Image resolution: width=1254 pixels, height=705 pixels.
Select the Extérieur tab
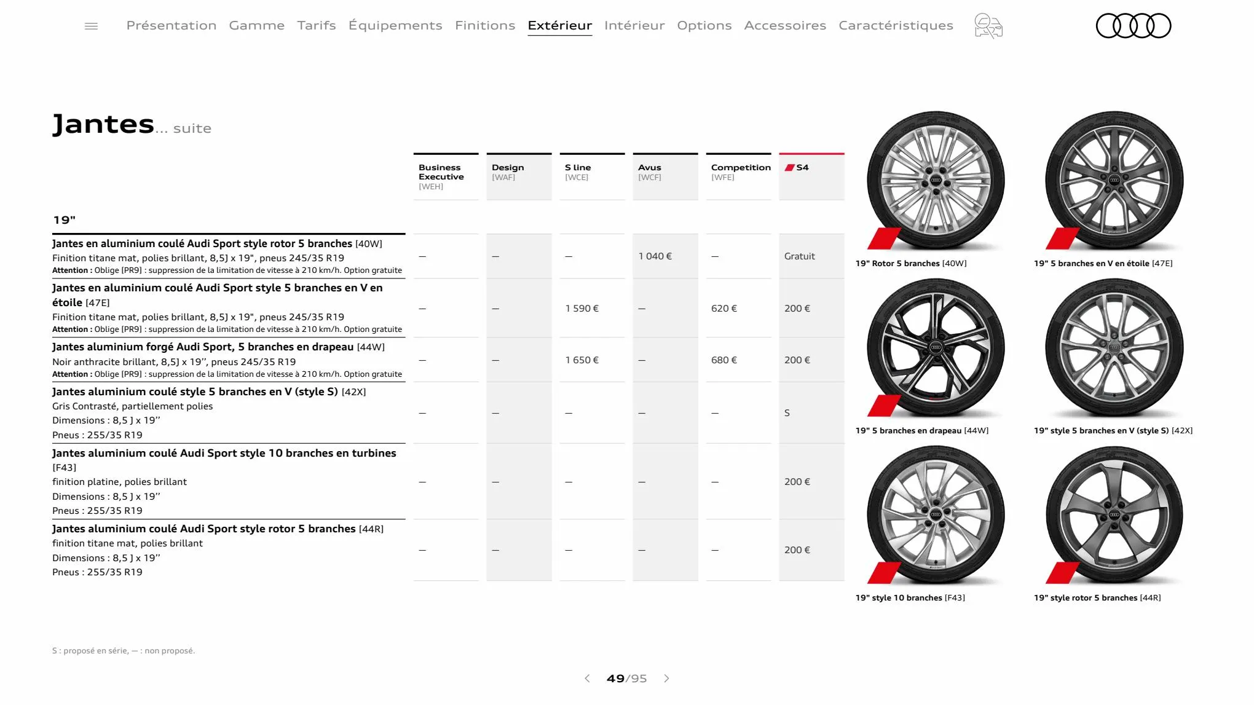(x=560, y=25)
